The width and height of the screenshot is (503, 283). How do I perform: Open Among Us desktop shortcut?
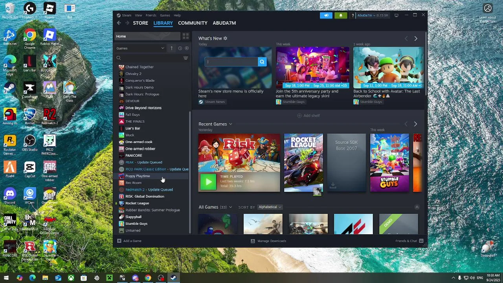click(10, 116)
